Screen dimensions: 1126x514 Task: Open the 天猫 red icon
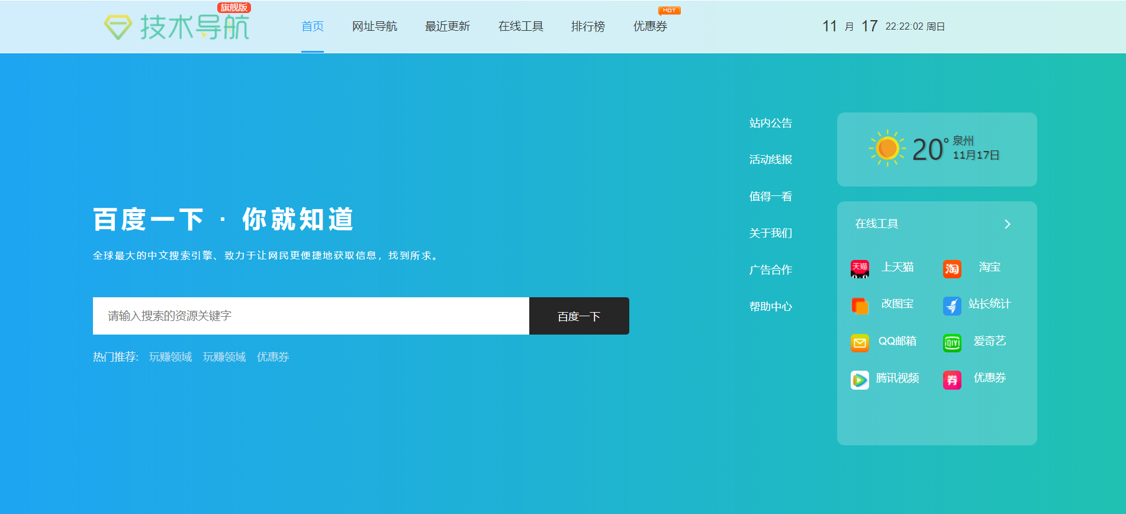(860, 269)
